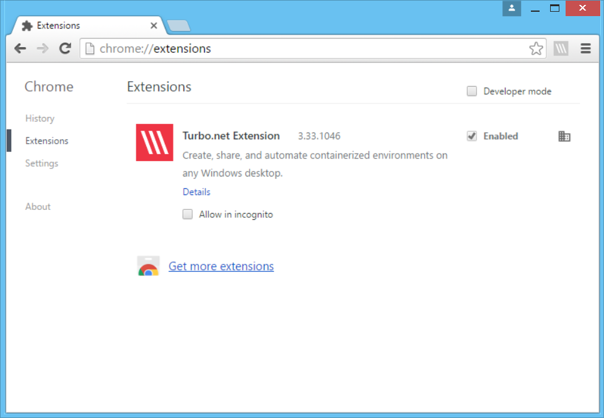Enable Developer mode
Image resolution: width=604 pixels, height=418 pixels.
click(471, 90)
